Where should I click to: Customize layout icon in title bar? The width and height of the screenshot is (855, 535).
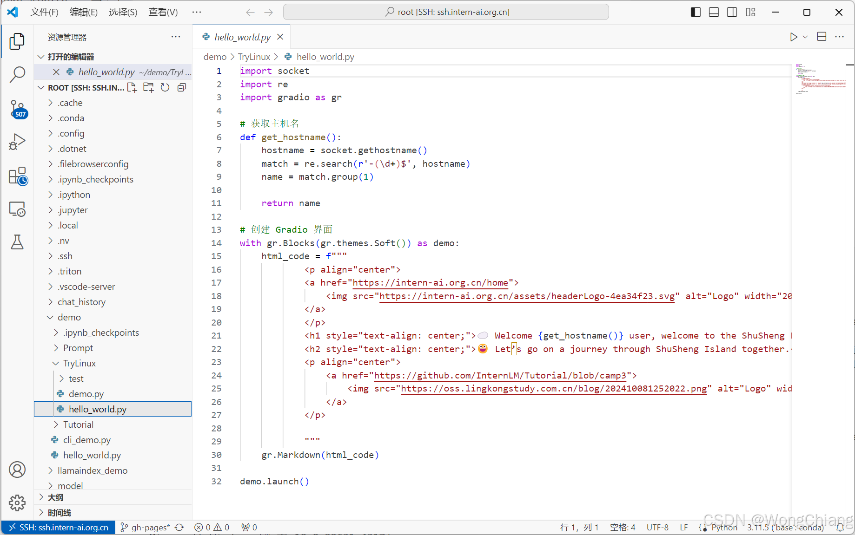pyautogui.click(x=750, y=12)
